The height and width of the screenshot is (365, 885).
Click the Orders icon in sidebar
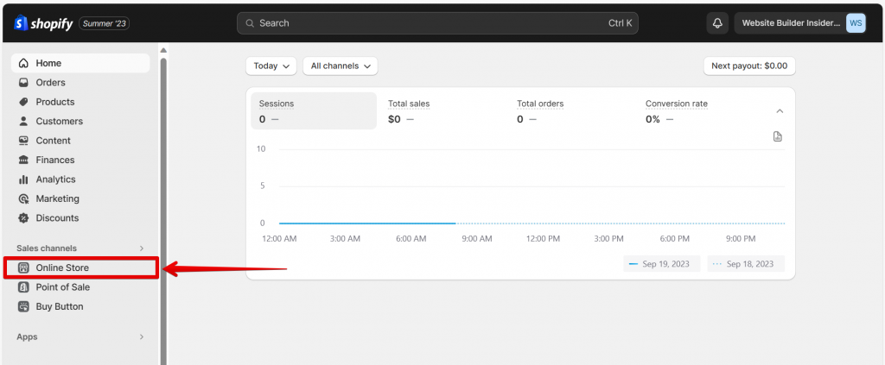pos(24,83)
